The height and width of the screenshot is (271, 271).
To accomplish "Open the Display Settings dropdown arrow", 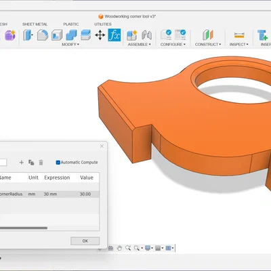I will (152, 248).
